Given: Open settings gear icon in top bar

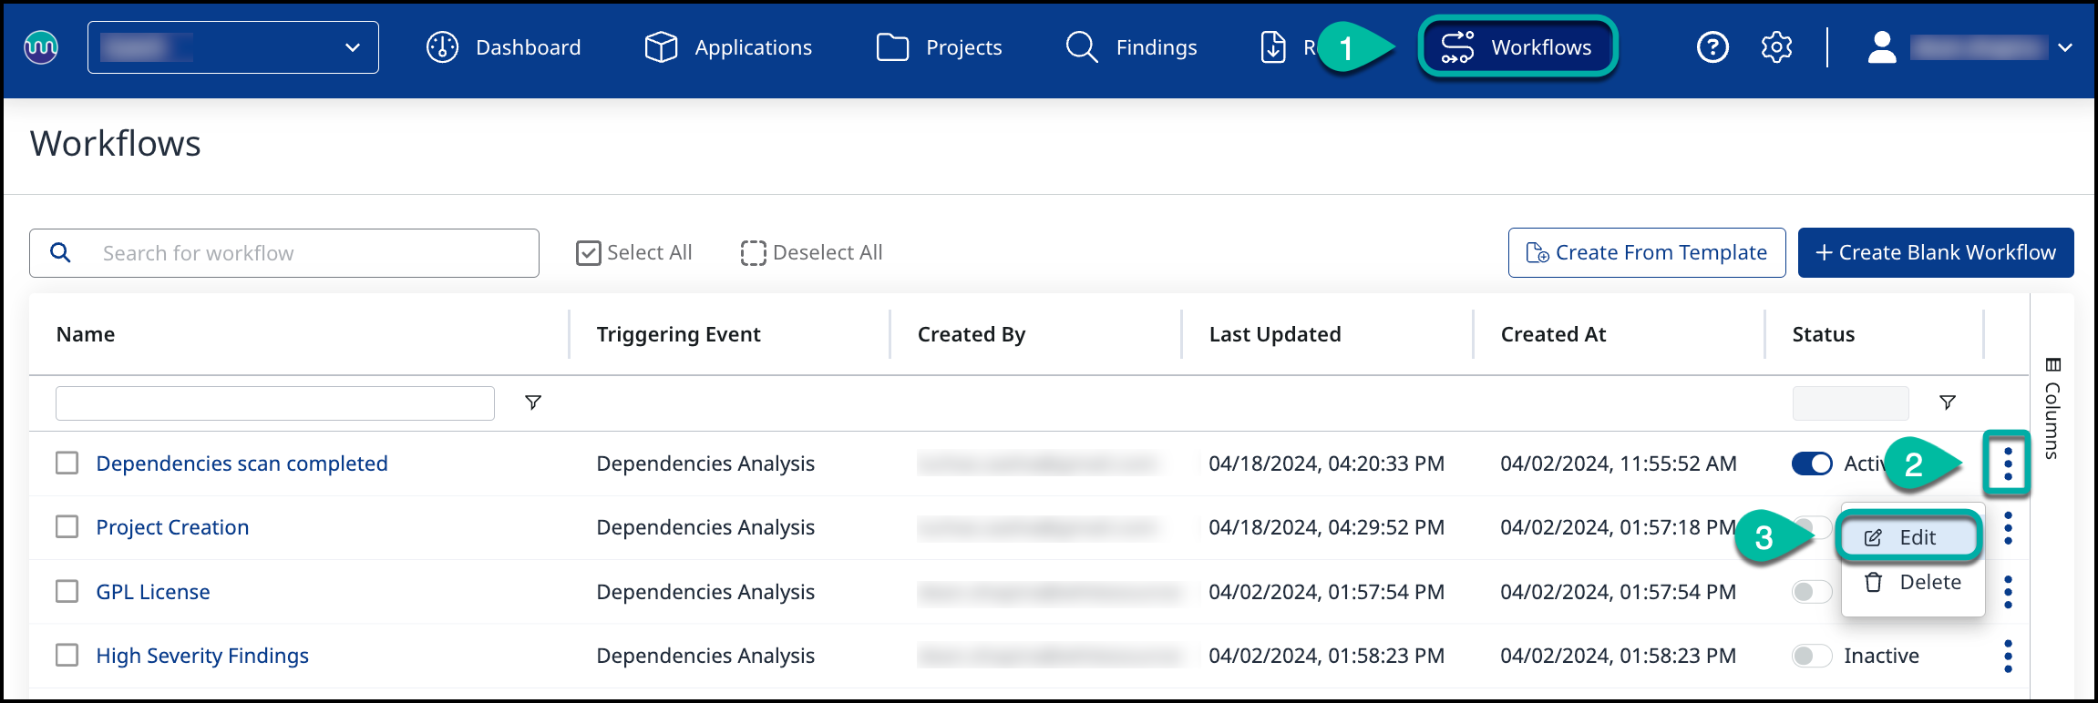Looking at the screenshot, I should [1776, 47].
